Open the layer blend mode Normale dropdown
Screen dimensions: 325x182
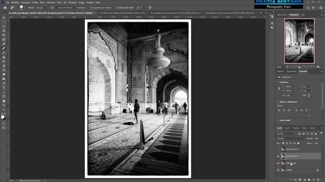[290, 139]
